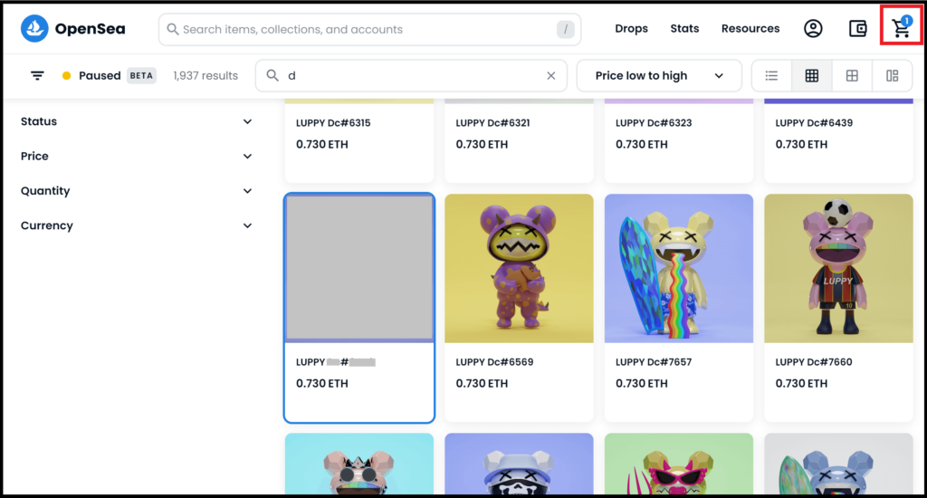The height and width of the screenshot is (498, 927).
Task: Switch to large grid view
Action: (x=852, y=76)
